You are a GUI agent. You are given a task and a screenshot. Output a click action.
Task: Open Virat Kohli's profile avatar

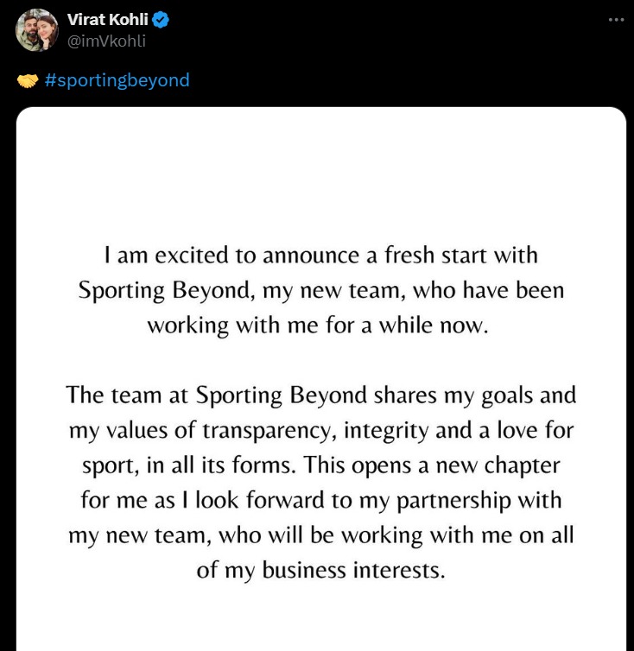coord(35,31)
